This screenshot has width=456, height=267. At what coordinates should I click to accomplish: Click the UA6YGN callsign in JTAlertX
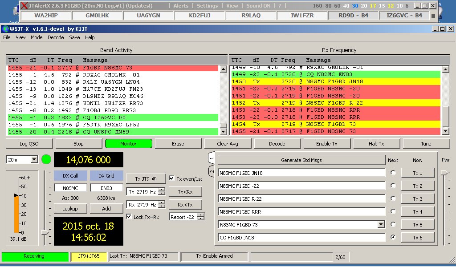(148, 16)
